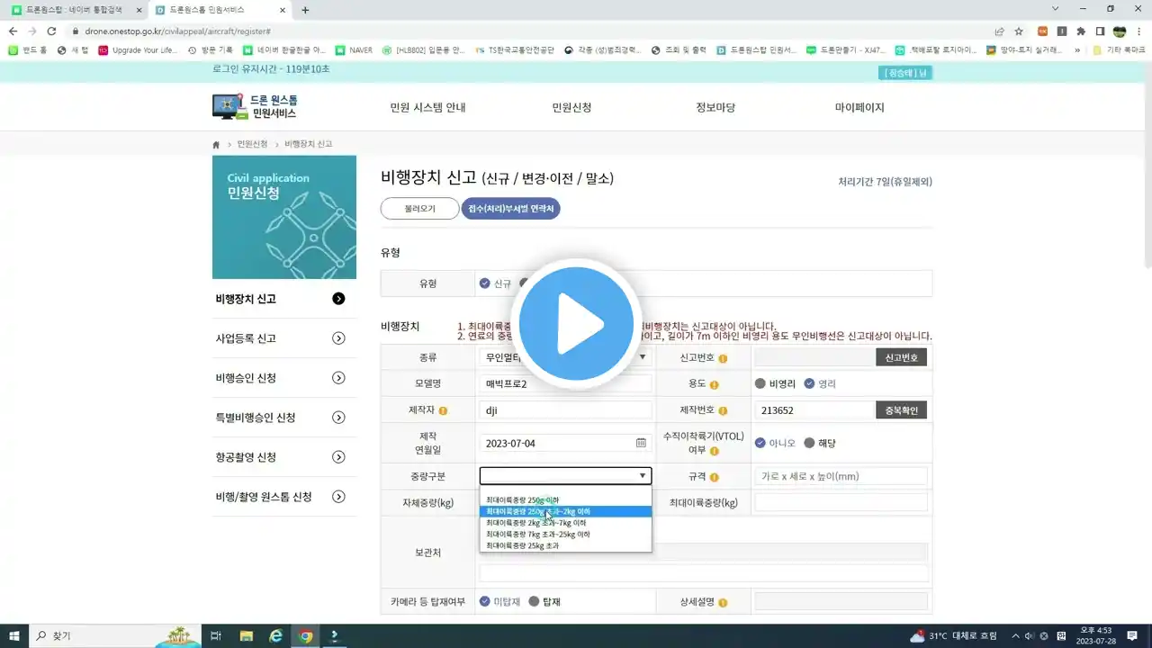Click the 민원신청 breadcrumb link

pyautogui.click(x=252, y=144)
